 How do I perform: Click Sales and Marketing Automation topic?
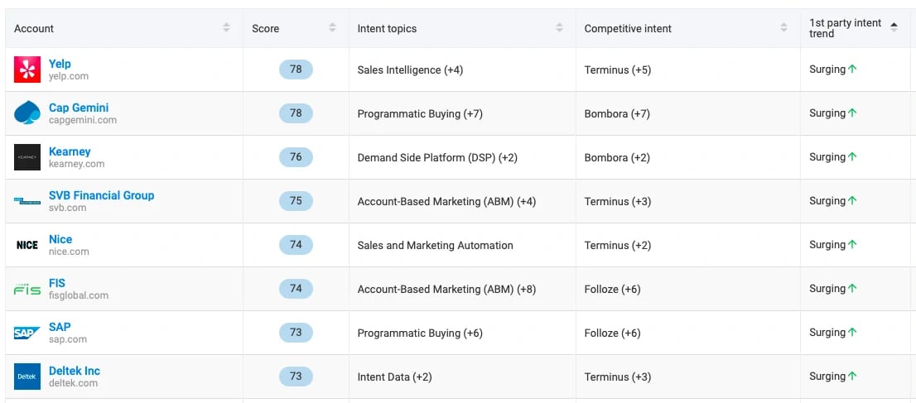pyautogui.click(x=435, y=245)
